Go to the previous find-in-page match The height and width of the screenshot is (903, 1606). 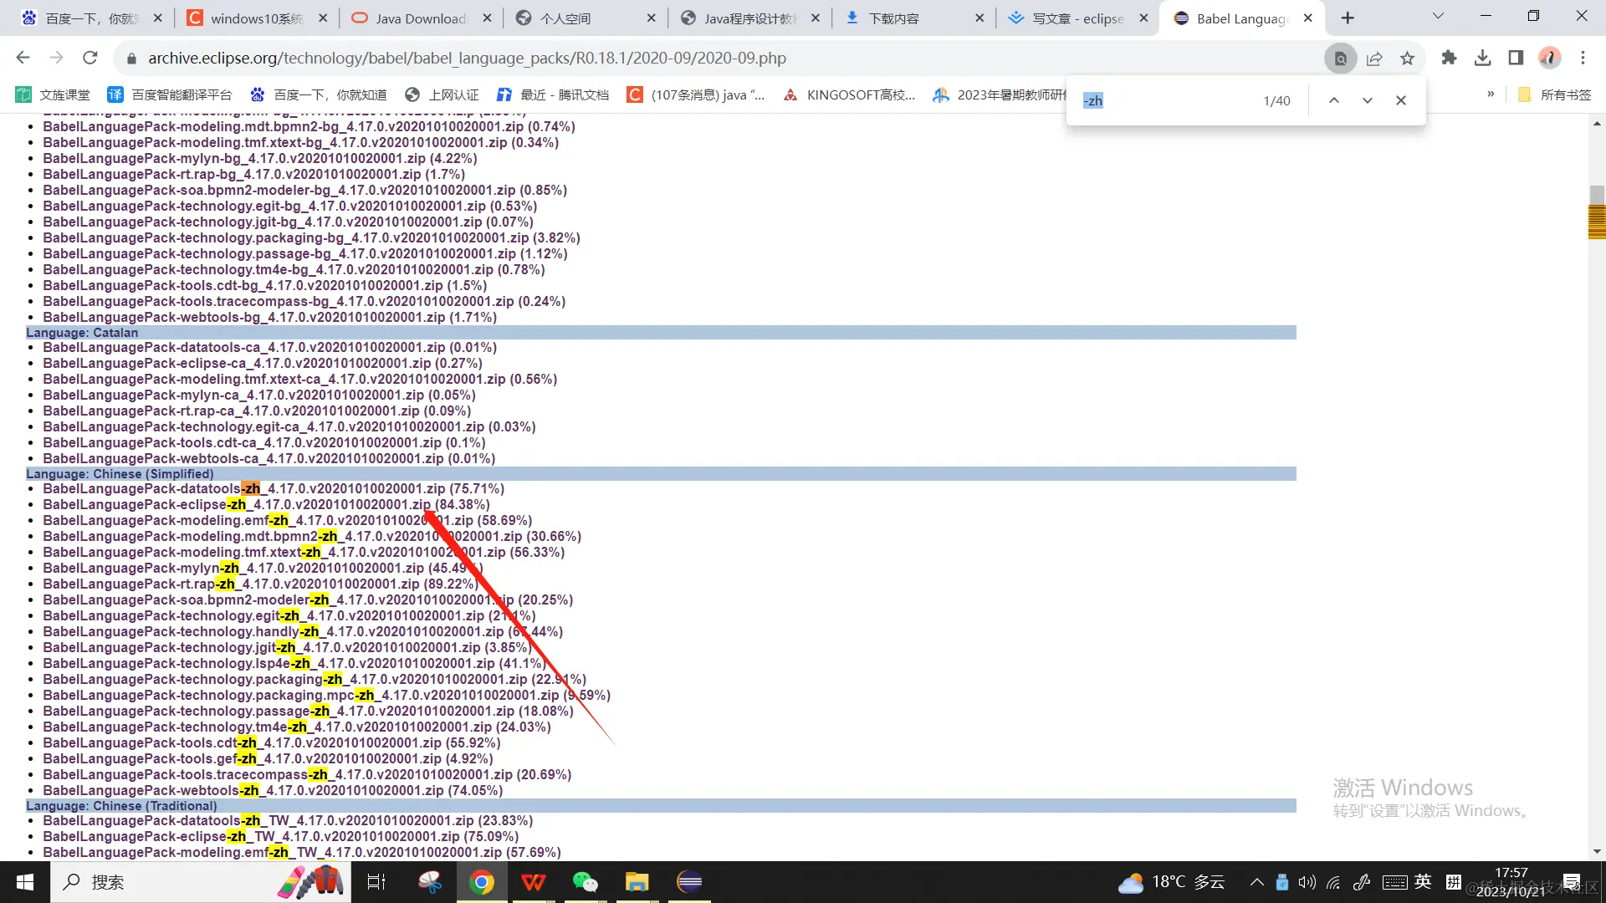[x=1334, y=100]
